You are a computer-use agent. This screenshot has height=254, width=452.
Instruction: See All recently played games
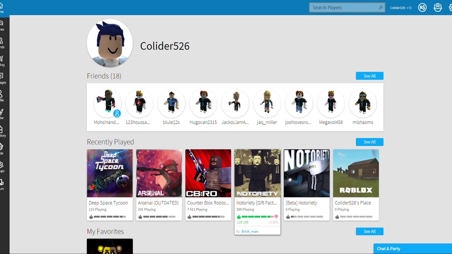pos(370,142)
